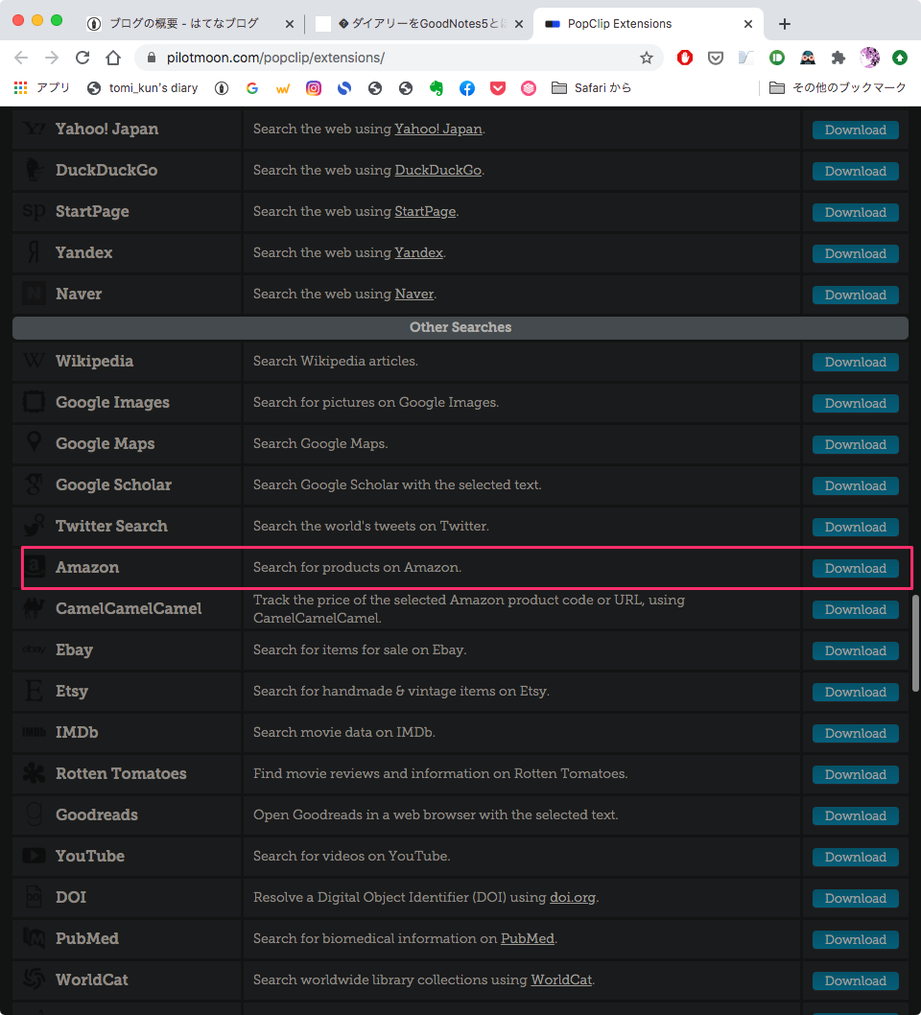Screen dimensions: 921x1015
Task: Click the green update arrow icon
Action: click(x=900, y=58)
